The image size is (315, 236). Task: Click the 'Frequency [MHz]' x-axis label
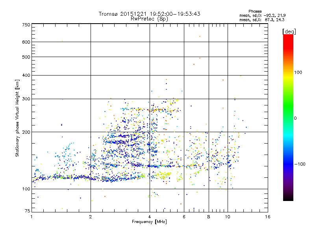(x=149, y=222)
